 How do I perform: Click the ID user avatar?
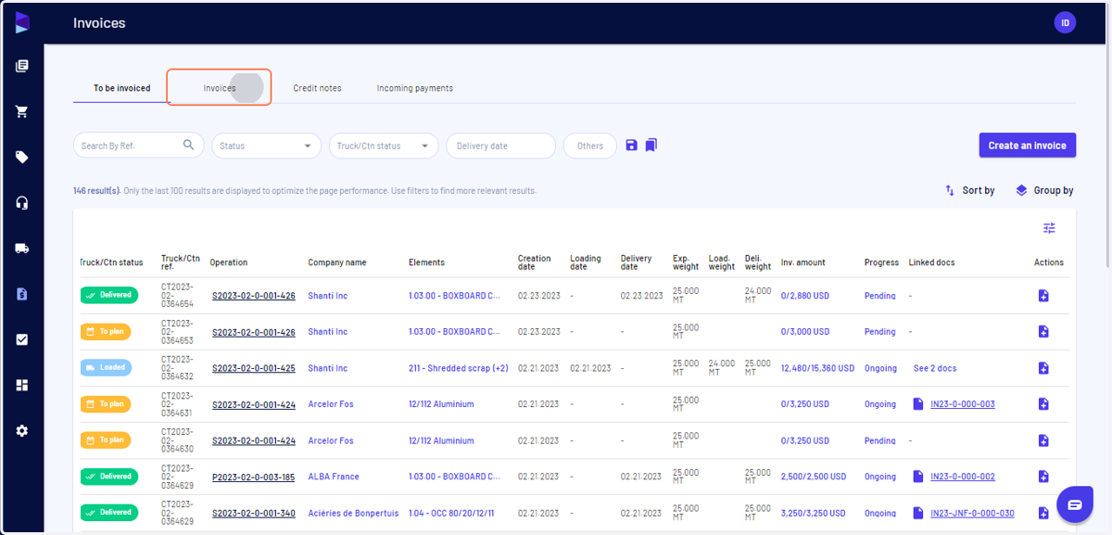[x=1065, y=23]
